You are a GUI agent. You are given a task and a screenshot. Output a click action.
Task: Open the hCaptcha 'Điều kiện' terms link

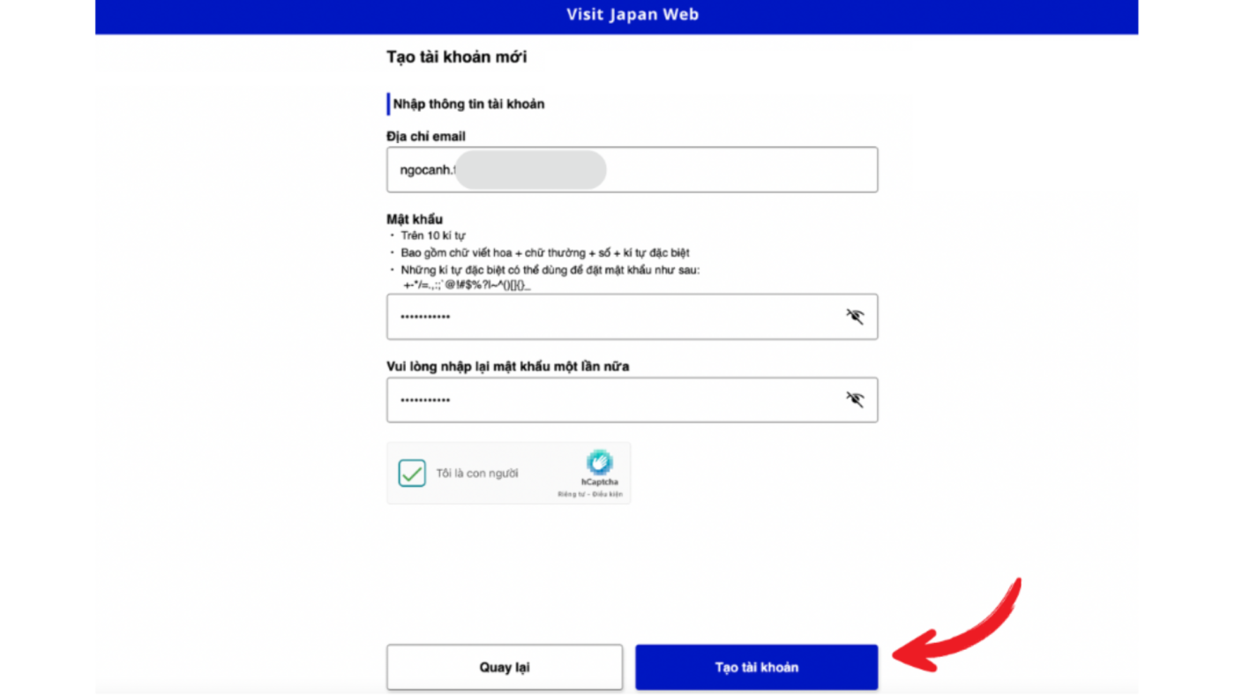click(608, 494)
